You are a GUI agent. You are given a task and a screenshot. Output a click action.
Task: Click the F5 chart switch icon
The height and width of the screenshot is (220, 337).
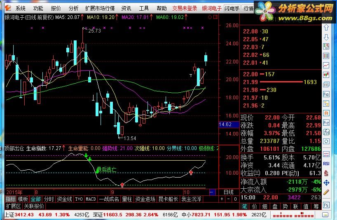tap(326, 205)
